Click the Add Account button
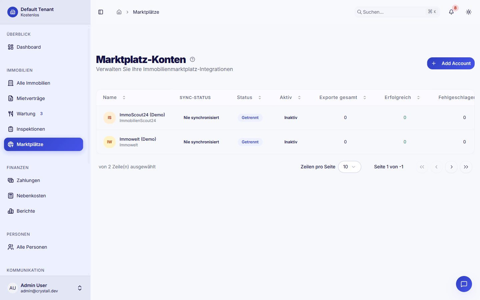Viewport: 480px width, 300px height. tap(451, 63)
